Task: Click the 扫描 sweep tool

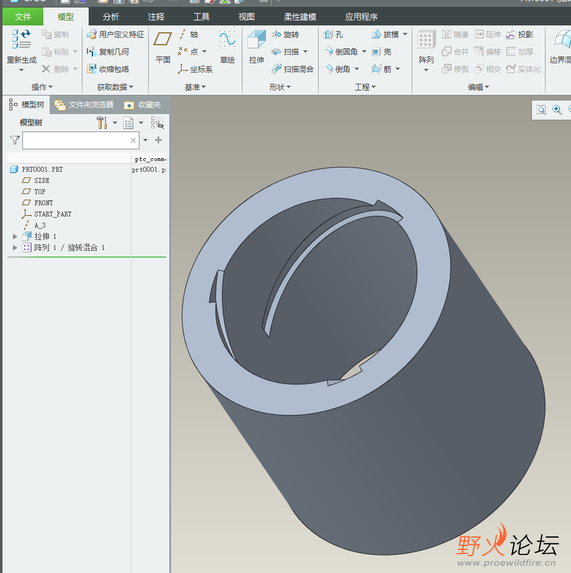Action: [x=285, y=51]
